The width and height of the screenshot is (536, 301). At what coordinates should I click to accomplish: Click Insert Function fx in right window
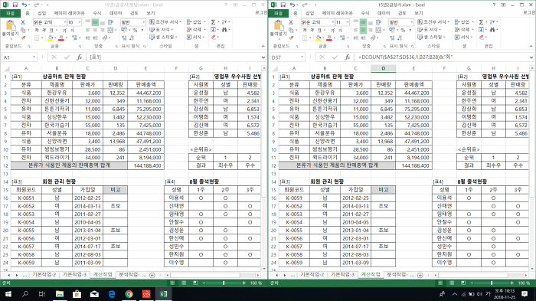(x=348, y=57)
